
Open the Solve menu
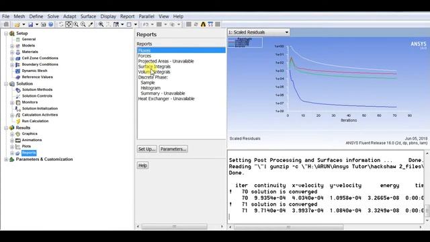[53, 16]
